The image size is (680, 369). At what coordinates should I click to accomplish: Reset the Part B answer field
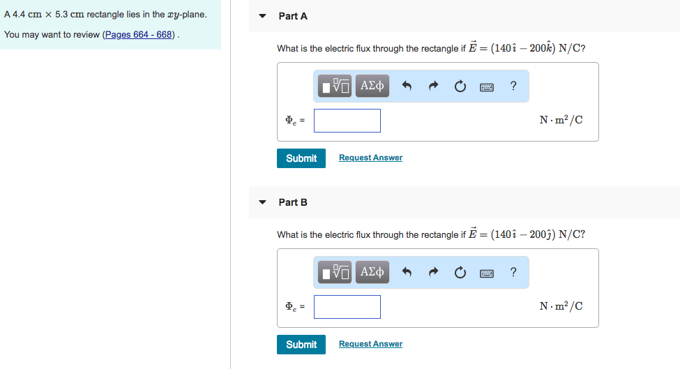(460, 273)
